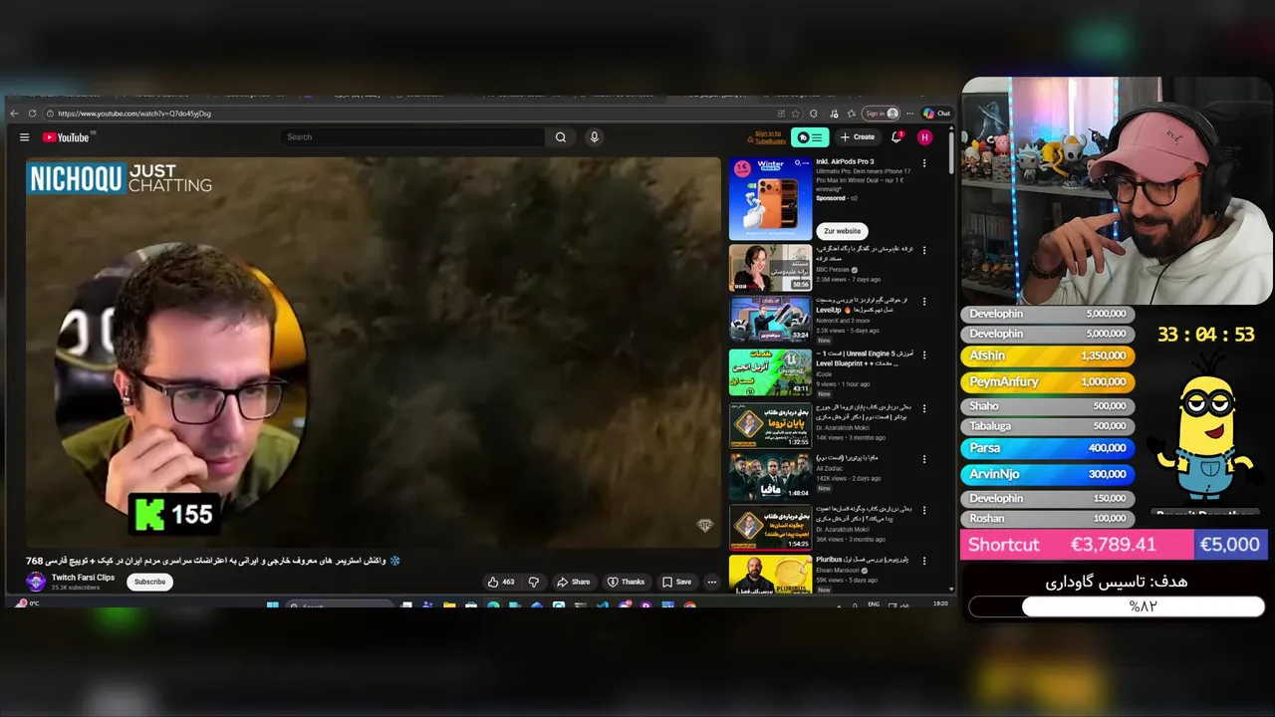Click the Create button
Screen dimensions: 1275x717
(x=858, y=137)
